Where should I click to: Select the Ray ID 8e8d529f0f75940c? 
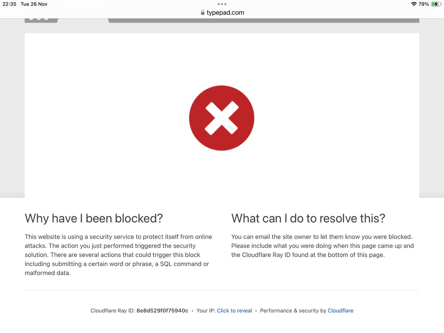pyautogui.click(x=162, y=311)
